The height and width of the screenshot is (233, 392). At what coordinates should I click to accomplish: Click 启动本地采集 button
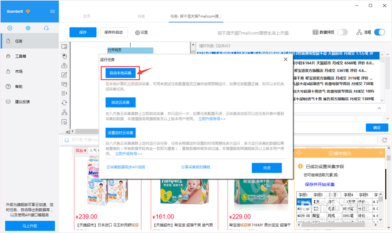tap(120, 73)
